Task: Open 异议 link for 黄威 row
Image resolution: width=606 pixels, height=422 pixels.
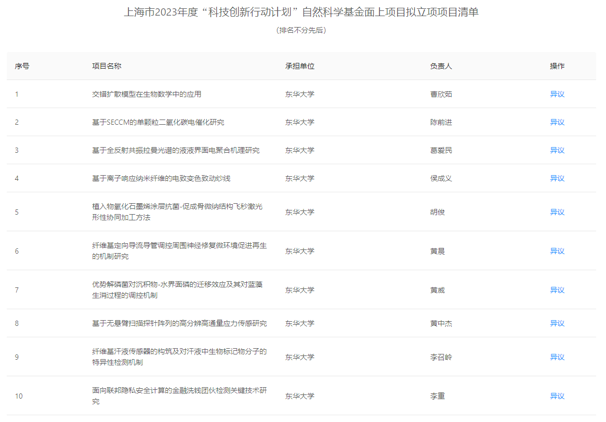Action: pos(557,290)
